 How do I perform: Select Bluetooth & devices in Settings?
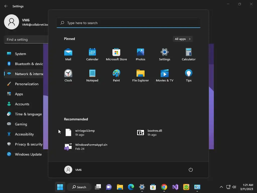(x=24, y=64)
